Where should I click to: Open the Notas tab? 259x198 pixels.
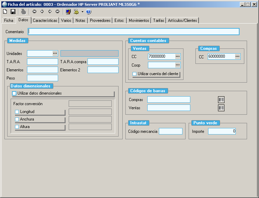[80, 20]
